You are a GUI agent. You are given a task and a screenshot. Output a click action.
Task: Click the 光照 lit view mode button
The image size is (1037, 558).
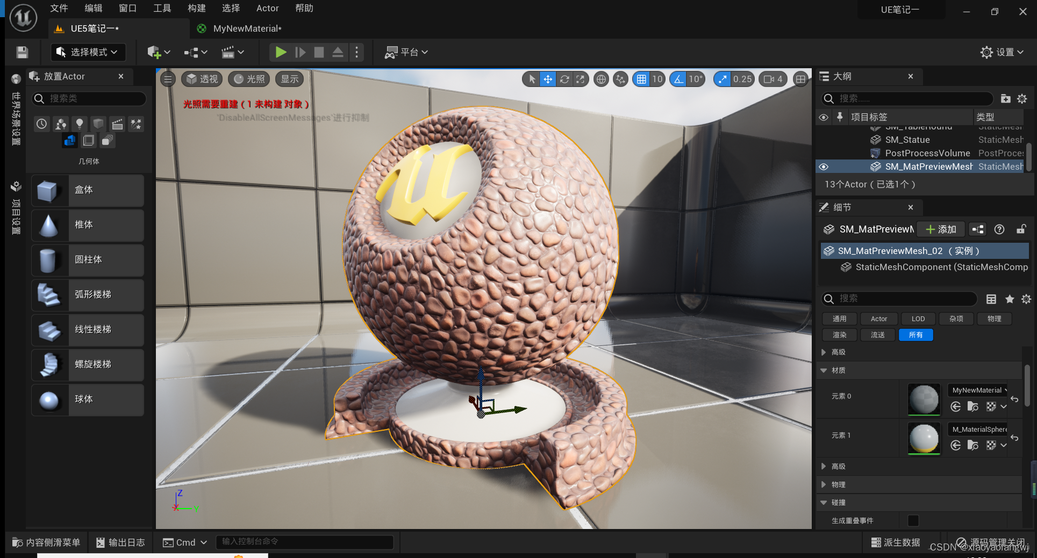(249, 79)
